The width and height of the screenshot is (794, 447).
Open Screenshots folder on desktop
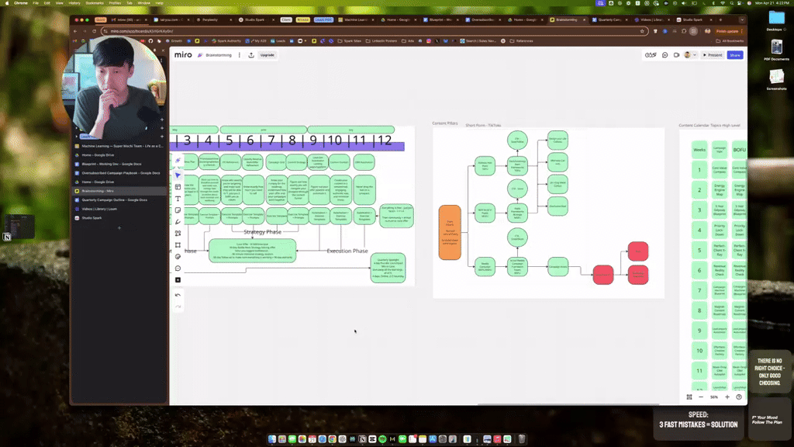point(776,79)
